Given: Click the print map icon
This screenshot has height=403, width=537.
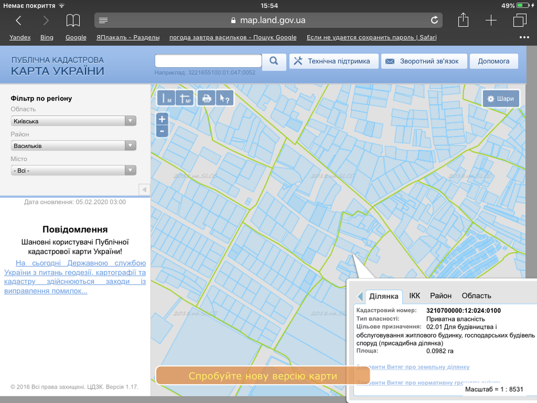Looking at the screenshot, I should click(x=206, y=98).
